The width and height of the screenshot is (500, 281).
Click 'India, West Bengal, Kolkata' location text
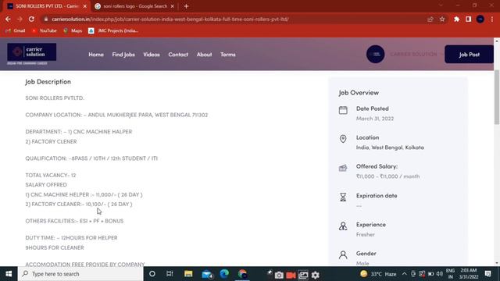point(390,148)
